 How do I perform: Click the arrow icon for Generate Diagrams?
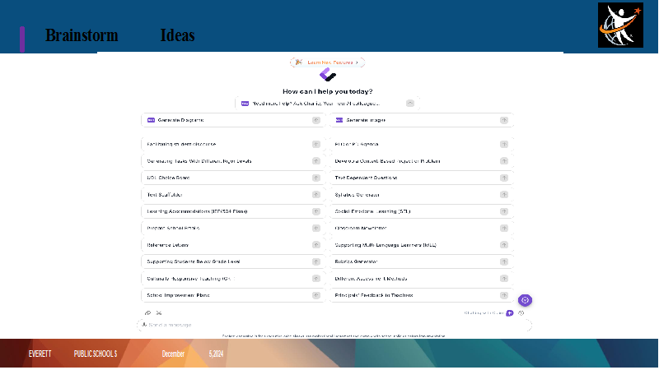click(x=316, y=120)
